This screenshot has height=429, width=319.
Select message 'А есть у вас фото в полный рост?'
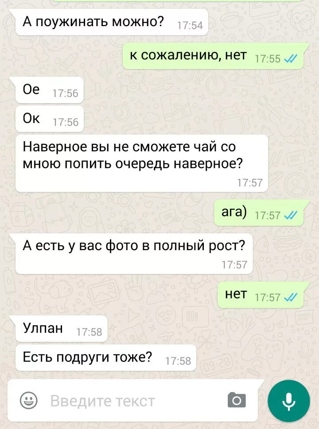tap(134, 254)
